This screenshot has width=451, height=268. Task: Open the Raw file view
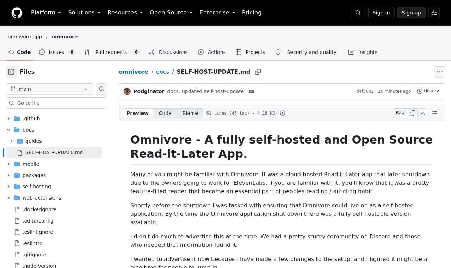point(400,113)
